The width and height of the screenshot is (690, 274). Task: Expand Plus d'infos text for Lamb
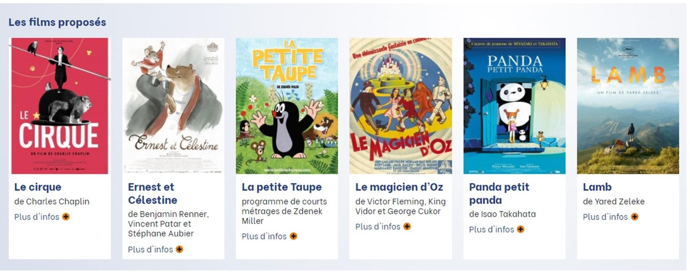tap(605, 217)
